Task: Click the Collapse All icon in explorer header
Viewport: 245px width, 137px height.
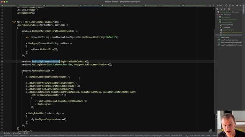Action: 233,5
